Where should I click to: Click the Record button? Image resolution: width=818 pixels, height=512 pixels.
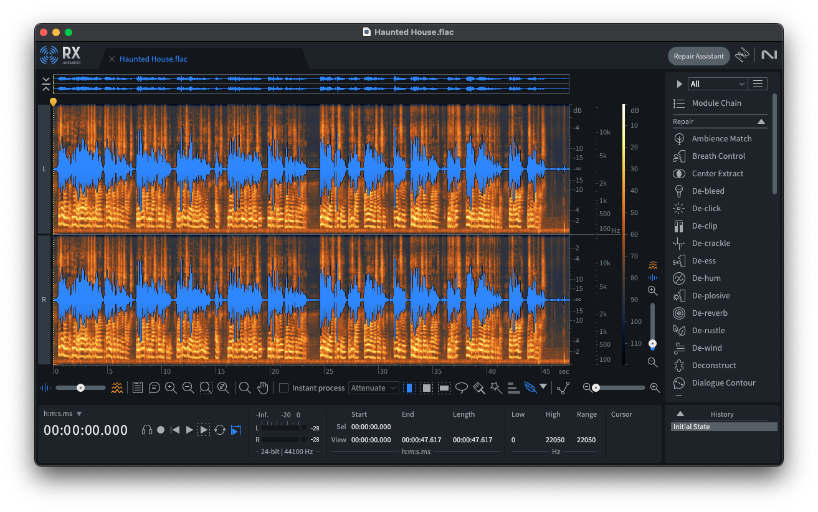pyautogui.click(x=161, y=430)
